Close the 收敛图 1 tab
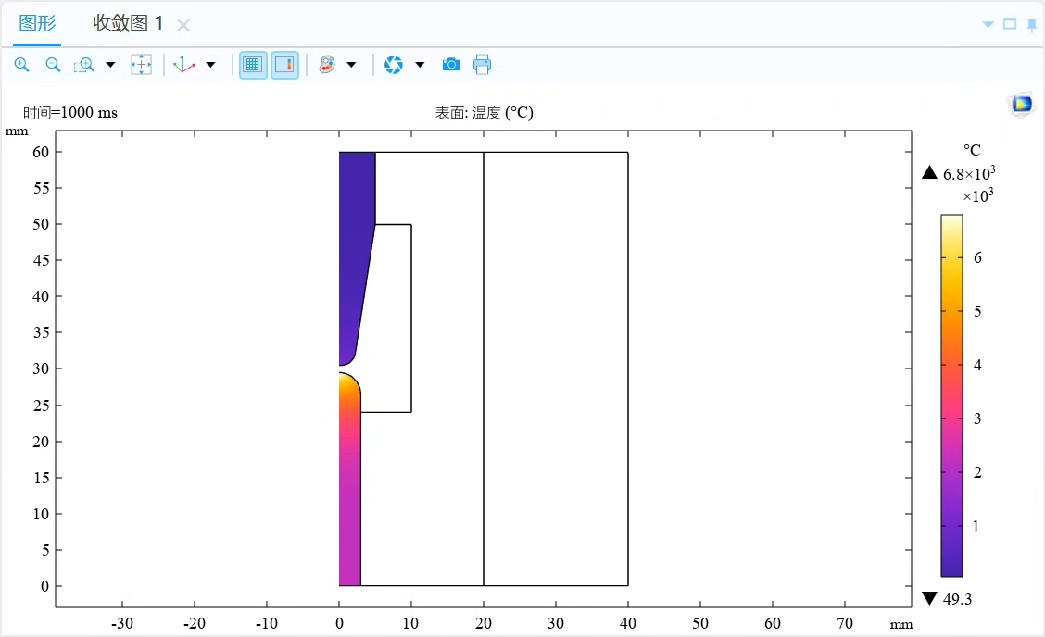 tap(183, 25)
